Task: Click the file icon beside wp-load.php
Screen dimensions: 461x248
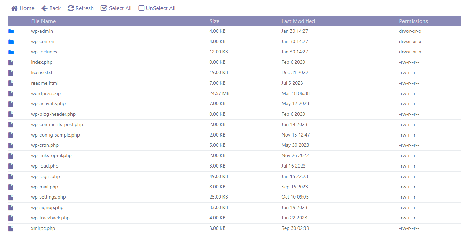Action: (11, 166)
